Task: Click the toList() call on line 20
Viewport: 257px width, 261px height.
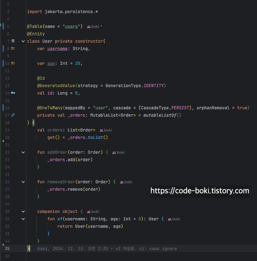Action: pyautogui.click(x=98, y=137)
